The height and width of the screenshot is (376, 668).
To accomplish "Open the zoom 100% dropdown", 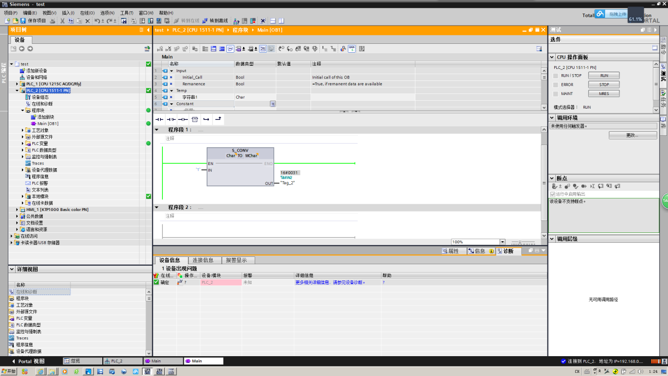I will (x=503, y=242).
